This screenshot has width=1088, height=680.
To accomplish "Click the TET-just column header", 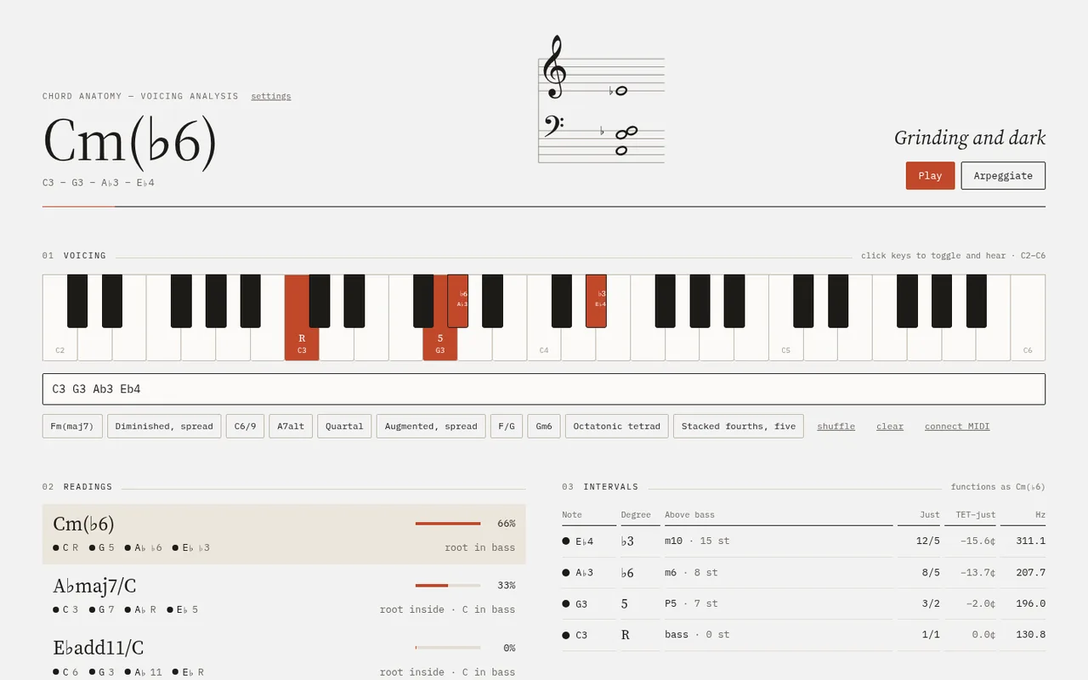I will [x=975, y=514].
